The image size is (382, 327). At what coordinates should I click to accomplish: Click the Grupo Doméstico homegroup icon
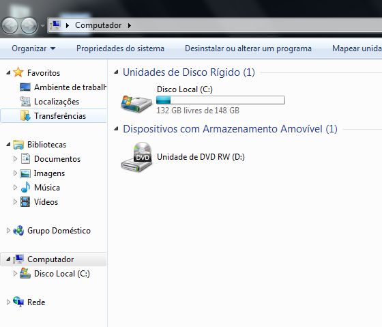tap(18, 231)
